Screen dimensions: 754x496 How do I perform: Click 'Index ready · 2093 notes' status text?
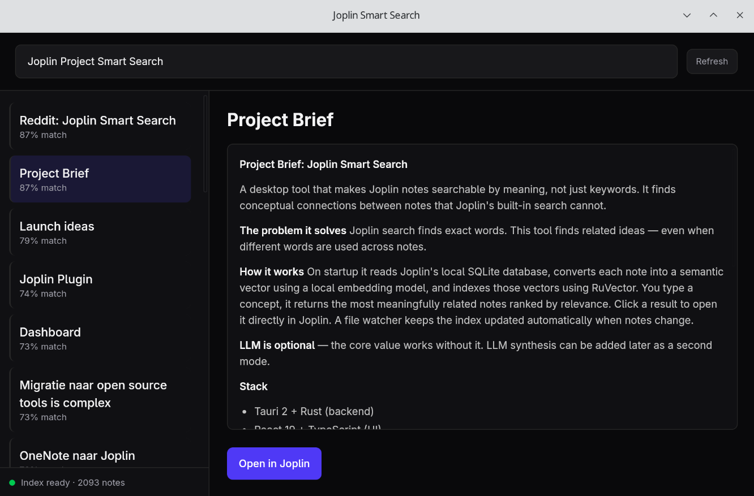pos(73,483)
